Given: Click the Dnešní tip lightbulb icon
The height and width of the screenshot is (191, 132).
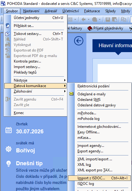Looking at the screenshot, I should click(9, 164).
